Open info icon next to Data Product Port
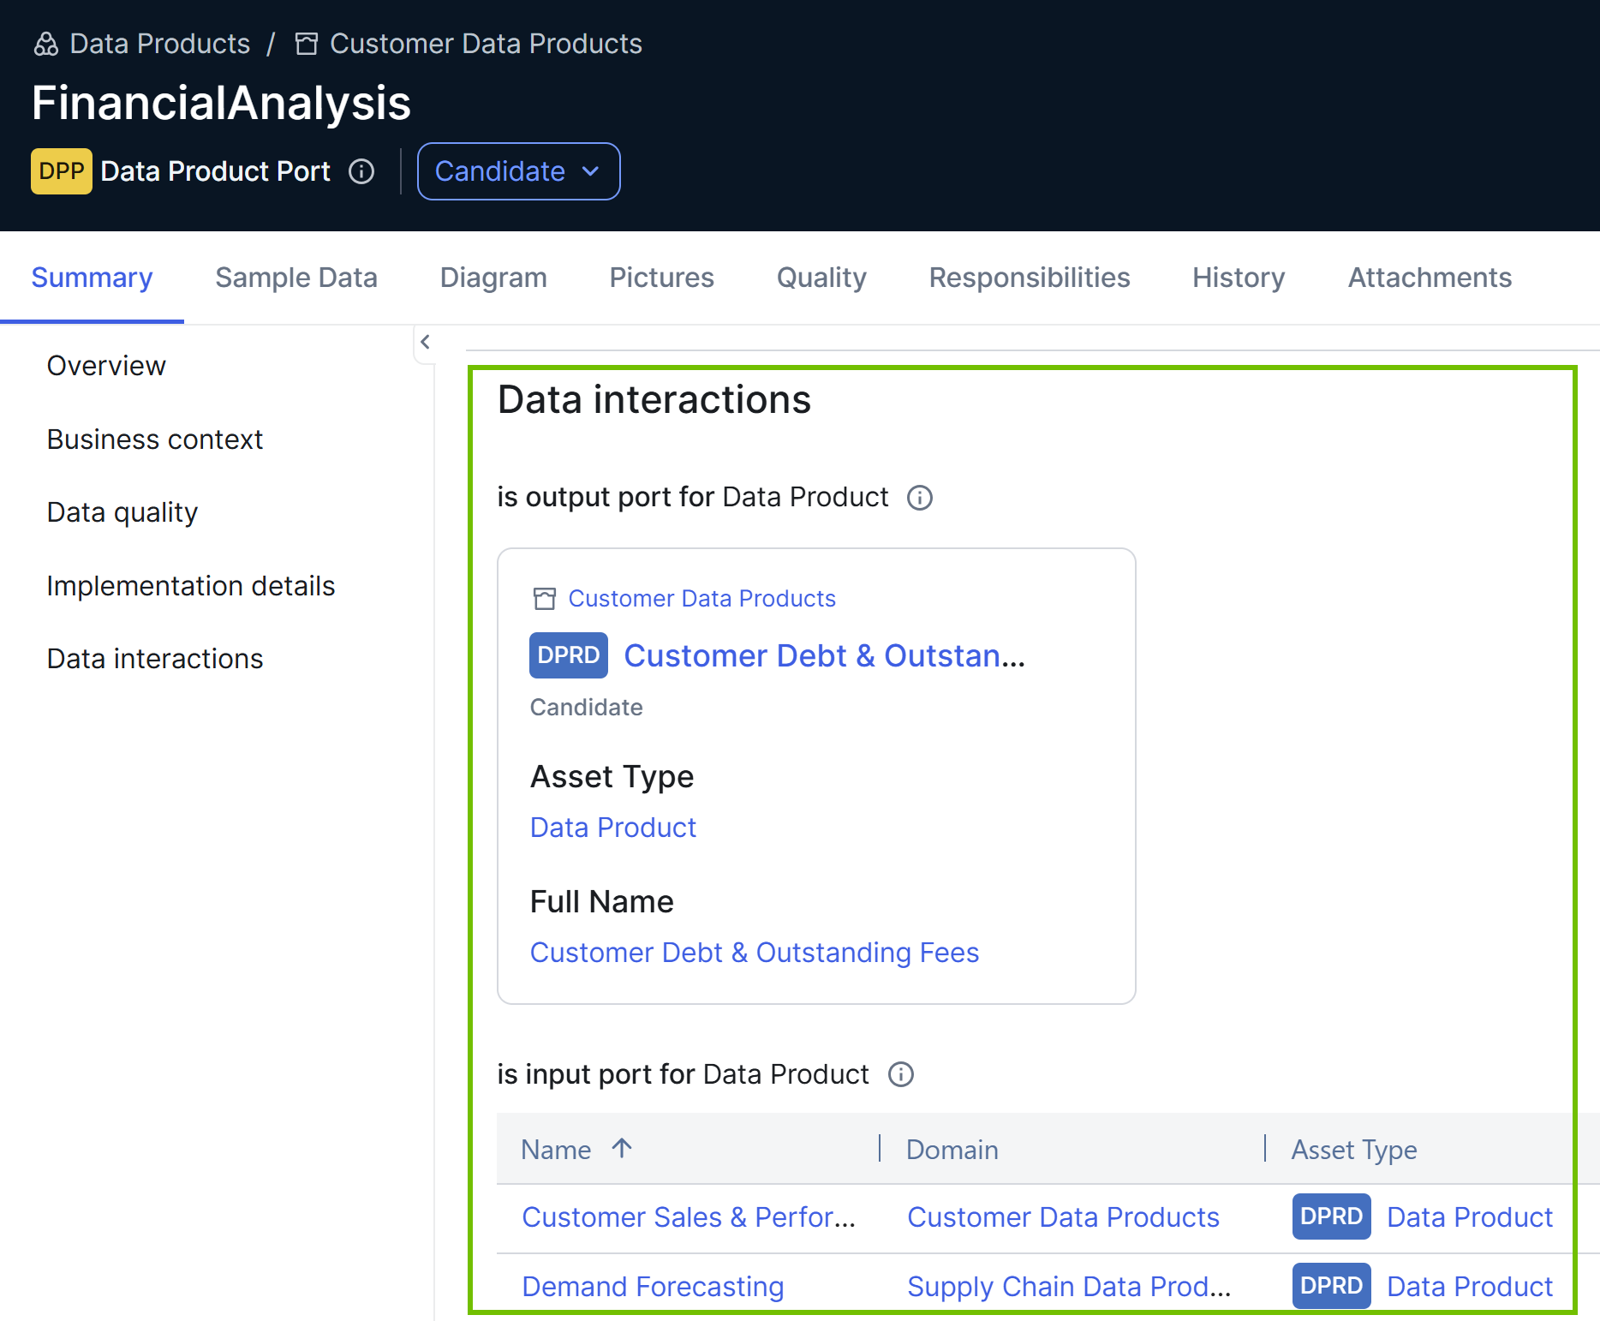This screenshot has height=1321, width=1600. pos(361,171)
